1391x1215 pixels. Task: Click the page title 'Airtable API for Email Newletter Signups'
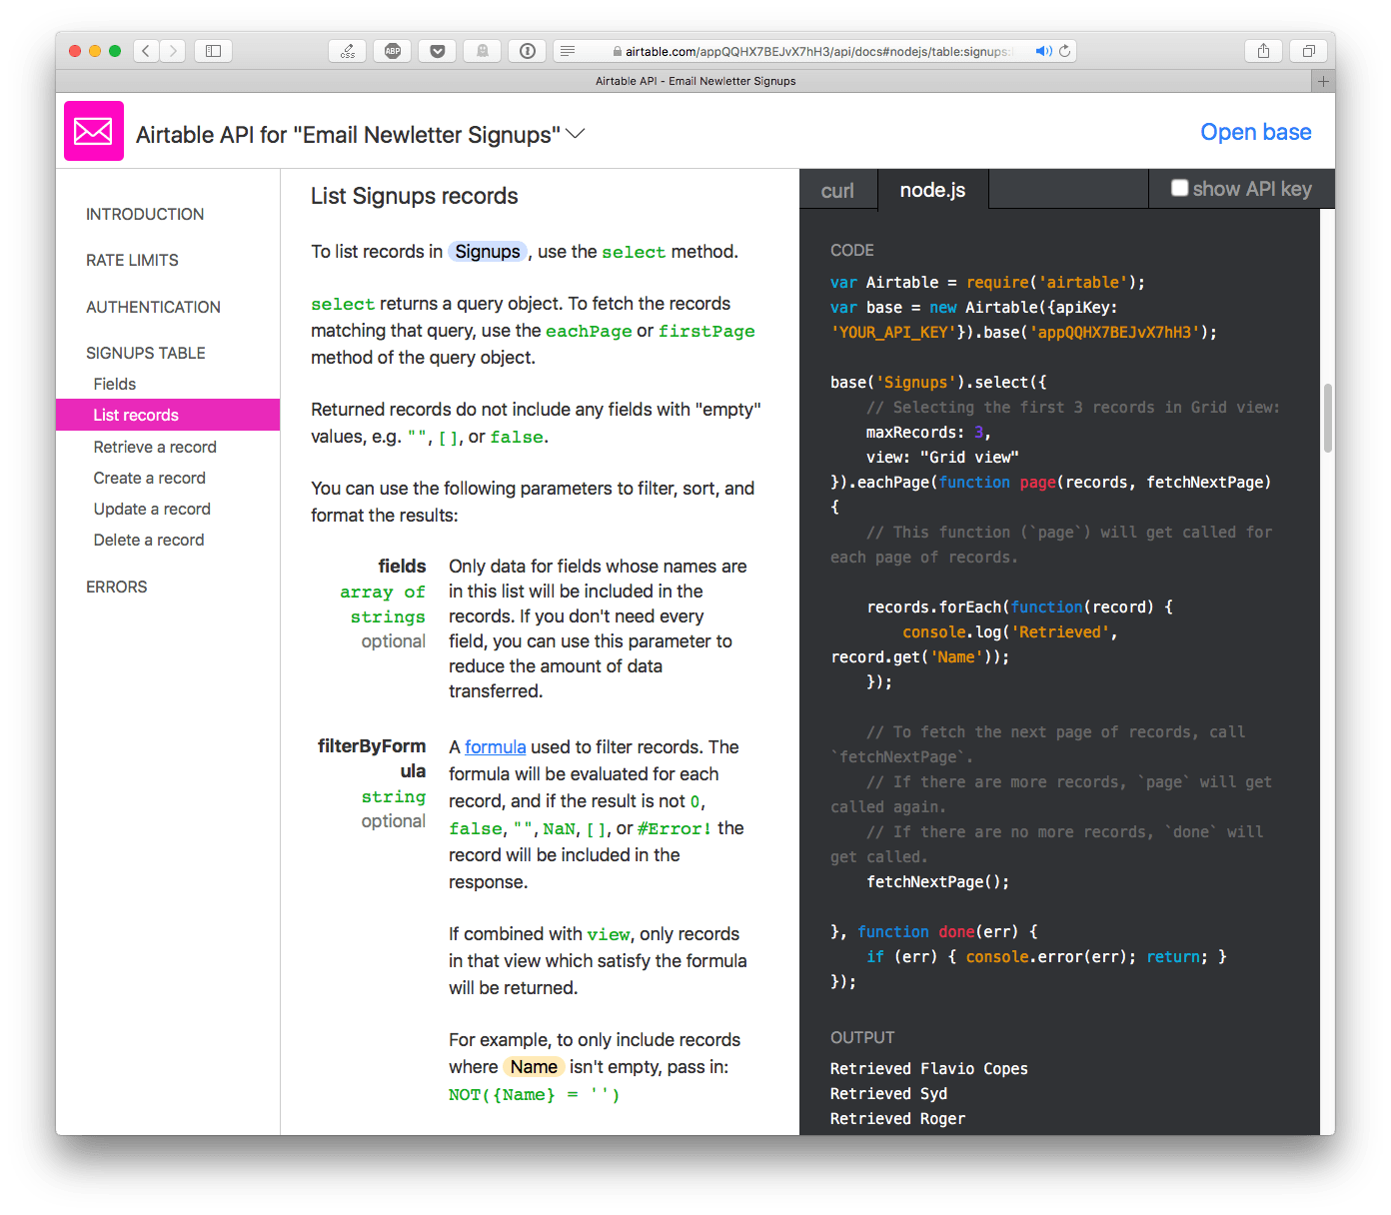[x=348, y=134]
